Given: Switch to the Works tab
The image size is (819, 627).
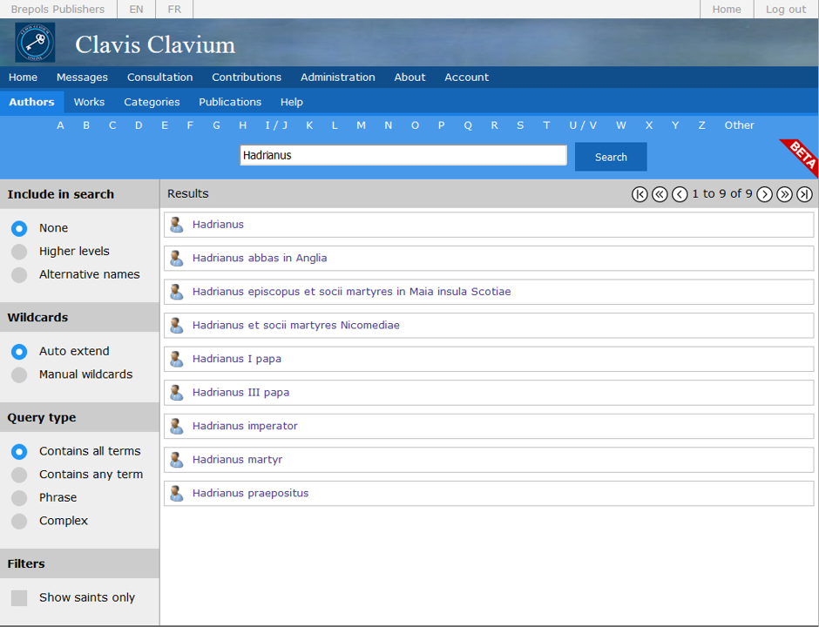Looking at the screenshot, I should (89, 102).
